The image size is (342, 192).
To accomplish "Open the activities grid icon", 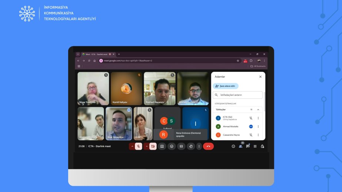I will point(255,146).
